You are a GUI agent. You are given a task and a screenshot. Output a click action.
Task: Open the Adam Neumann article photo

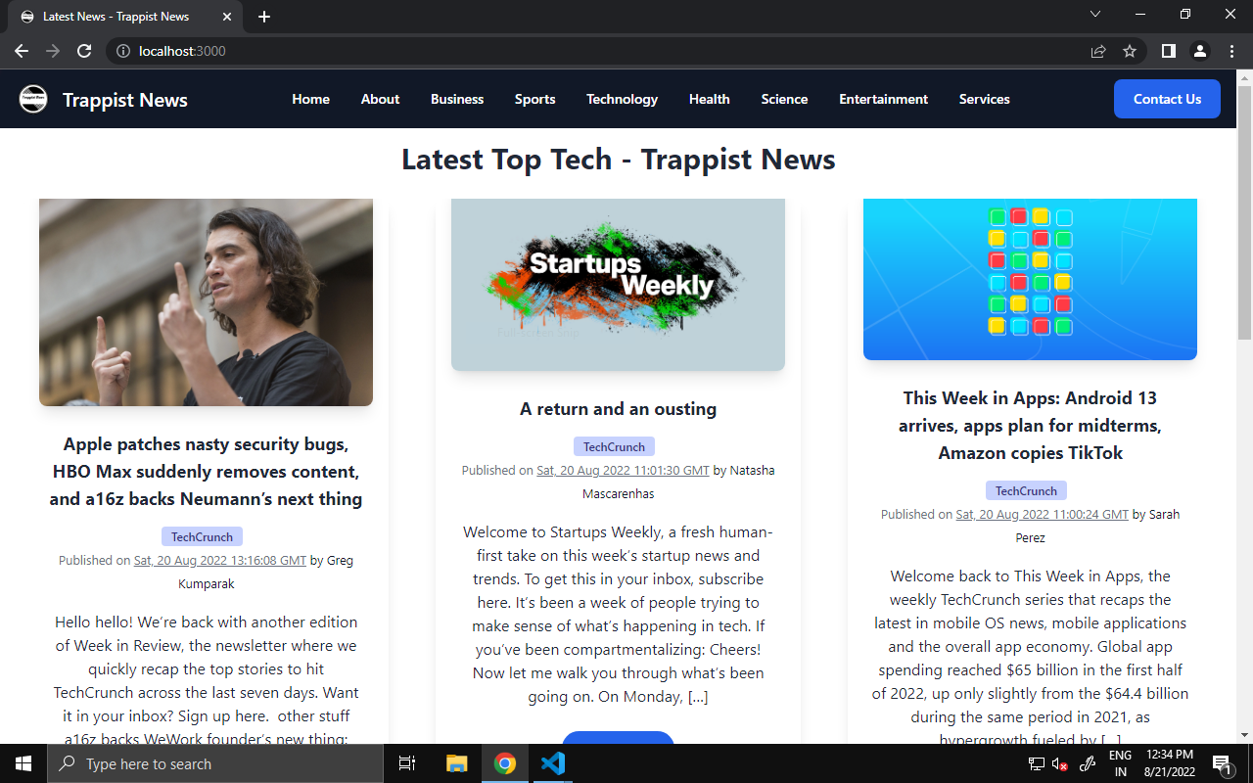[206, 302]
